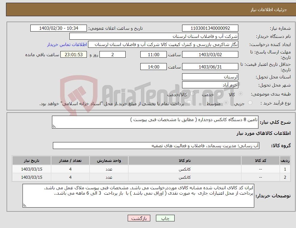This screenshot has width=296, height=228.
Task: Click the واحد شمارش column header
Action: [x=109, y=161]
